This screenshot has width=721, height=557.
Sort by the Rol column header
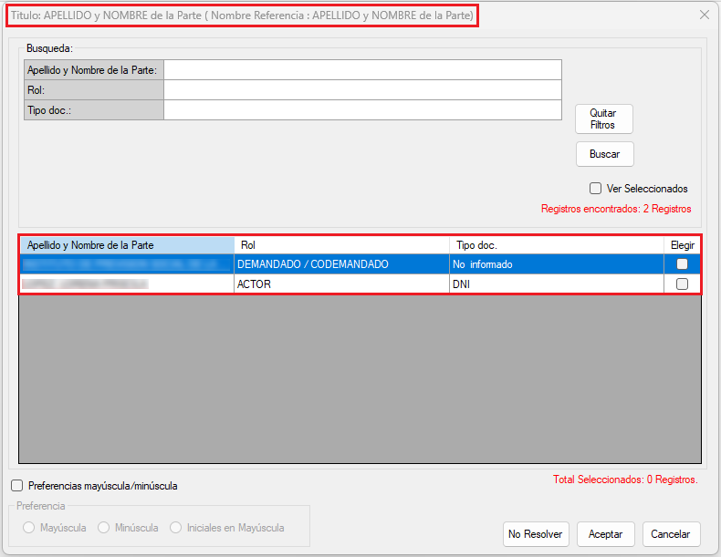[341, 245]
